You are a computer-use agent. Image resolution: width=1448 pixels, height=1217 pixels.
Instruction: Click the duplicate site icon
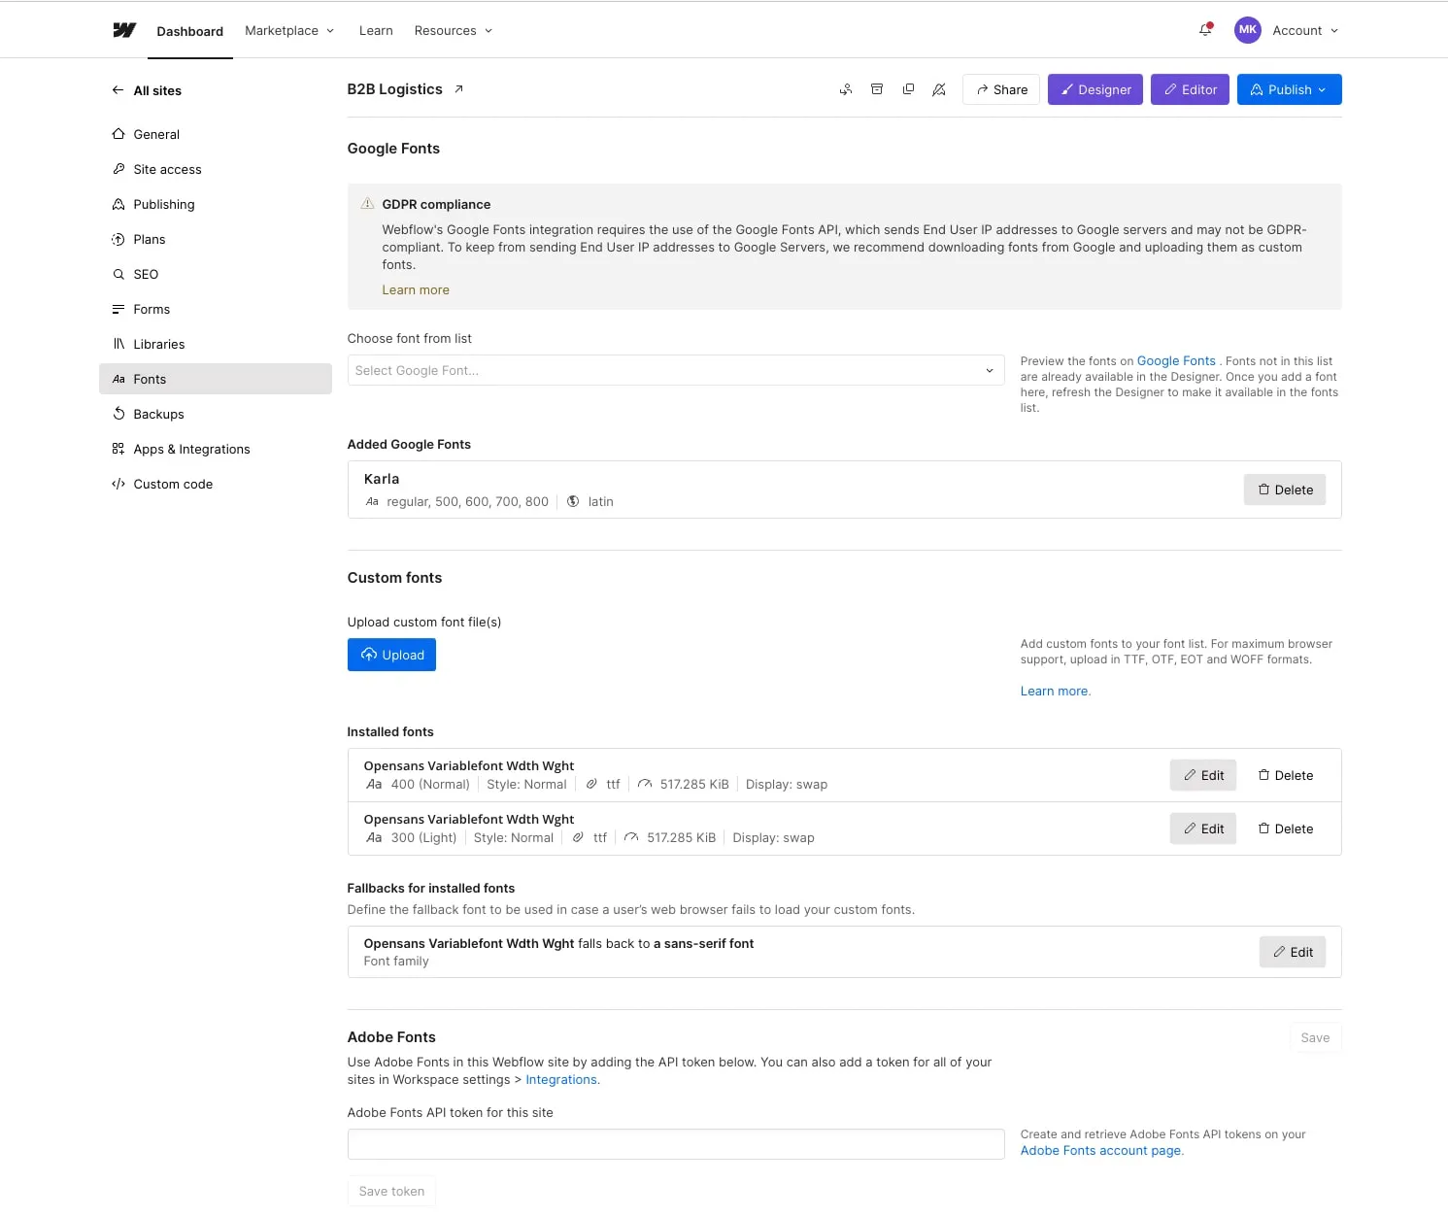tap(908, 89)
